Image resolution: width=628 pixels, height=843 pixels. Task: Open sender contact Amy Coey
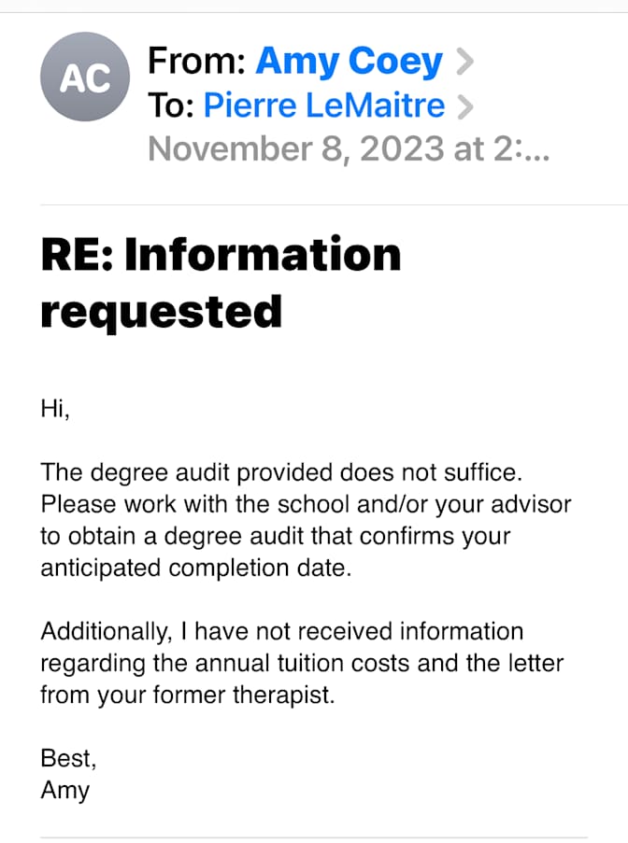tap(349, 62)
